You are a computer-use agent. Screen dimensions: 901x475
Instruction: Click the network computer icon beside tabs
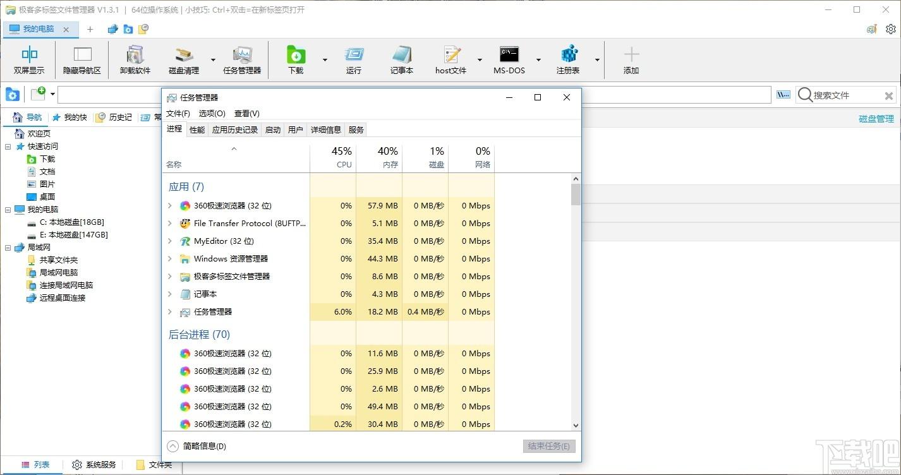(x=113, y=29)
